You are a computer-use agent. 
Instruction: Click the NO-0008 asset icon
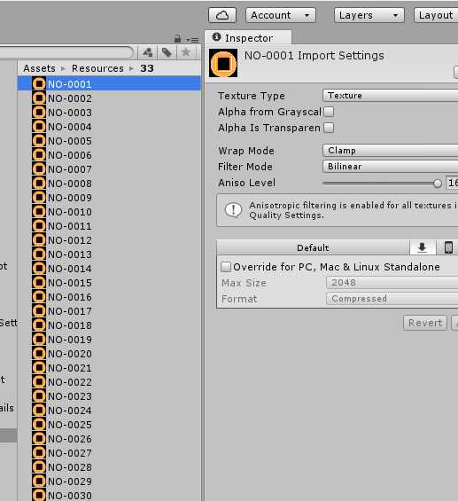point(39,184)
